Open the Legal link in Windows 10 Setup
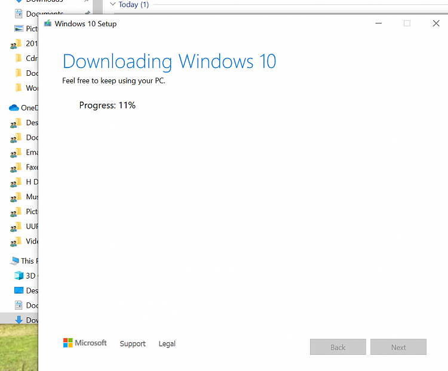 (167, 344)
